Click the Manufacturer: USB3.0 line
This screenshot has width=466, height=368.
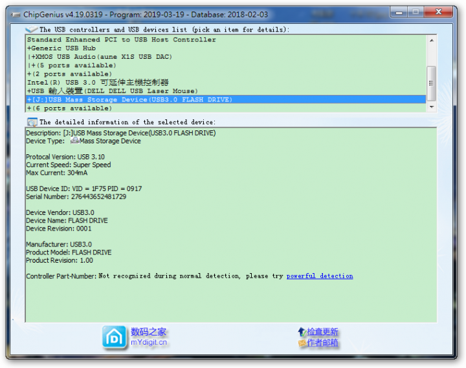pyautogui.click(x=59, y=244)
